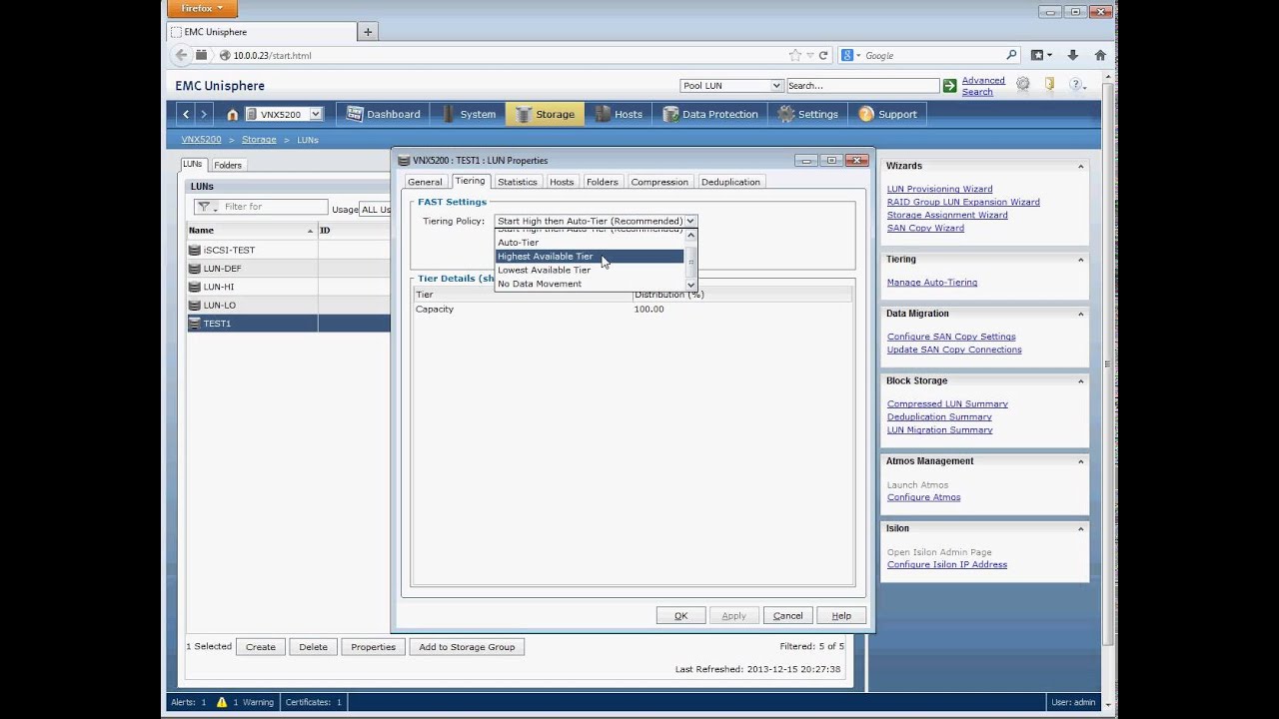Screen dimensions: 1279x719
Task: Select Lowest Available Tier option
Action: pyautogui.click(x=590, y=271)
